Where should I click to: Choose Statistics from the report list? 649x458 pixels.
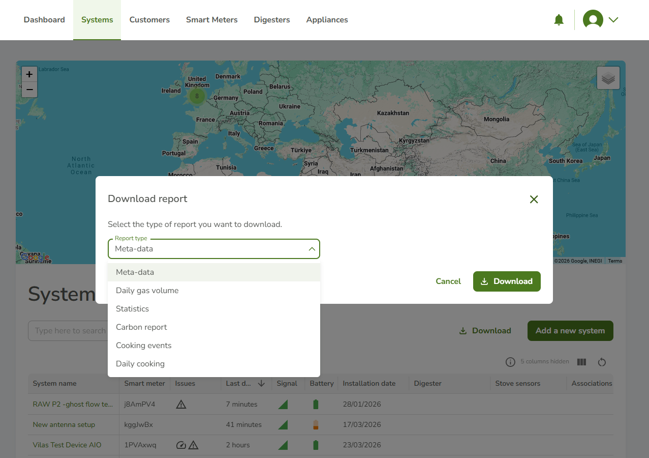[132, 309]
